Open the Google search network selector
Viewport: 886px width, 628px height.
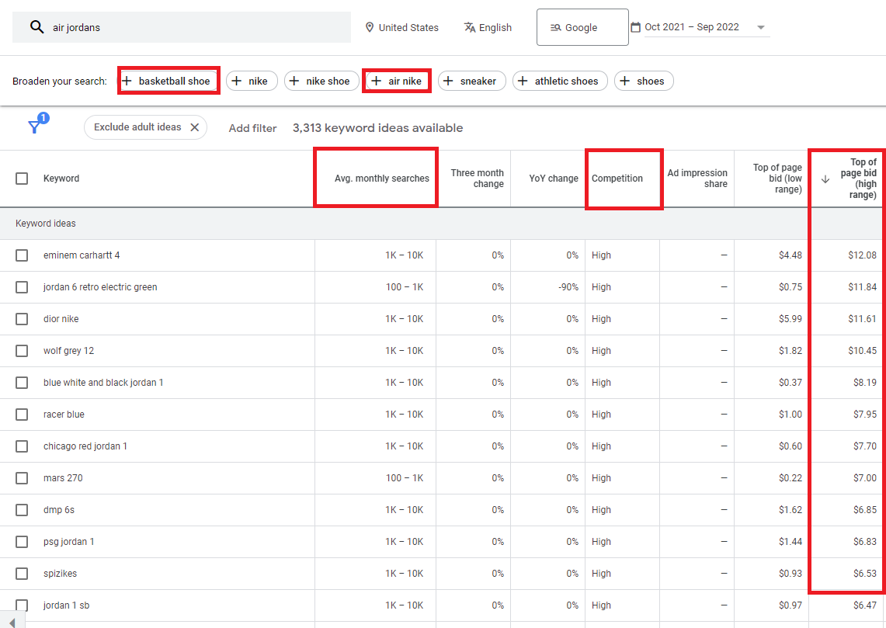click(582, 27)
